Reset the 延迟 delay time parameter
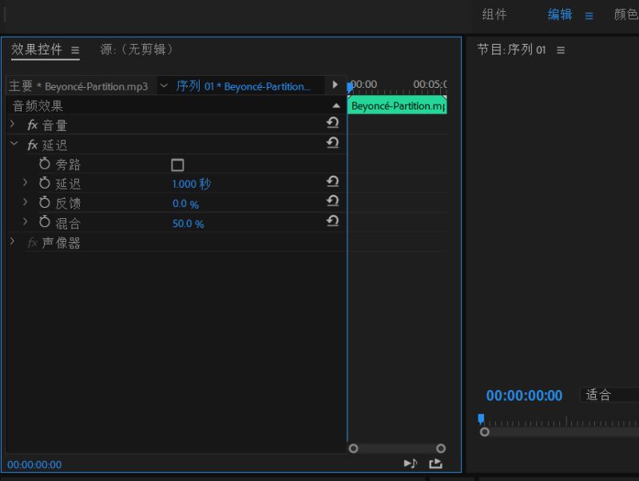The image size is (639, 481). click(332, 182)
